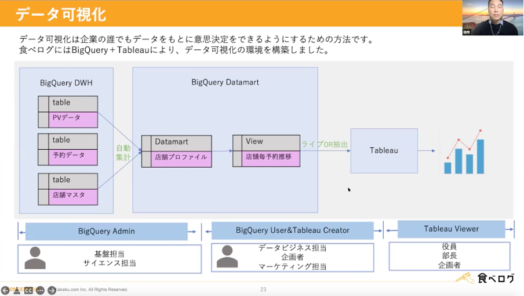The image size is (524, 296).
Task: Toggle subtitles with the CC icon
Action: pyautogui.click(x=28, y=290)
